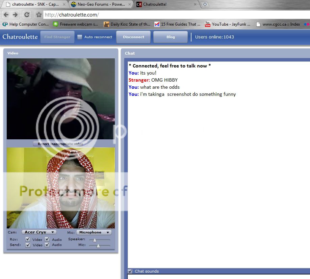This screenshot has width=310, height=279.
Task: Click the browser Forward arrow
Action: [15, 15]
